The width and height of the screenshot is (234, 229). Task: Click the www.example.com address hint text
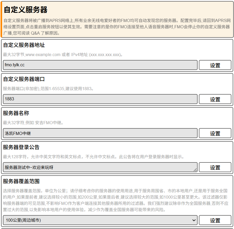tap(63, 55)
